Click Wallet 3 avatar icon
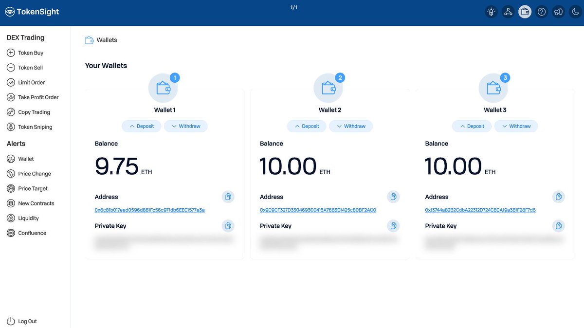584x328 pixels. [x=493, y=88]
